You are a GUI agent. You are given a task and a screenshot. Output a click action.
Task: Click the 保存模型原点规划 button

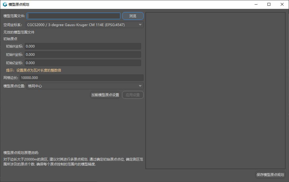click(270, 175)
